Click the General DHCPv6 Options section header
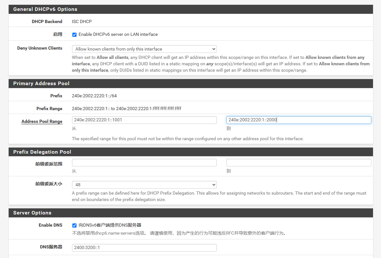This screenshot has width=381, height=258. click(x=45, y=9)
